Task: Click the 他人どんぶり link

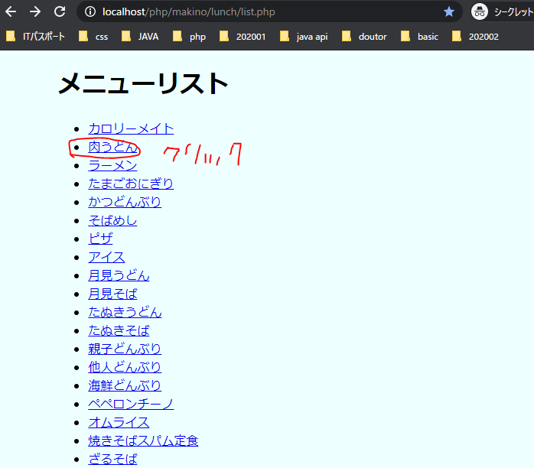Action: point(125,368)
